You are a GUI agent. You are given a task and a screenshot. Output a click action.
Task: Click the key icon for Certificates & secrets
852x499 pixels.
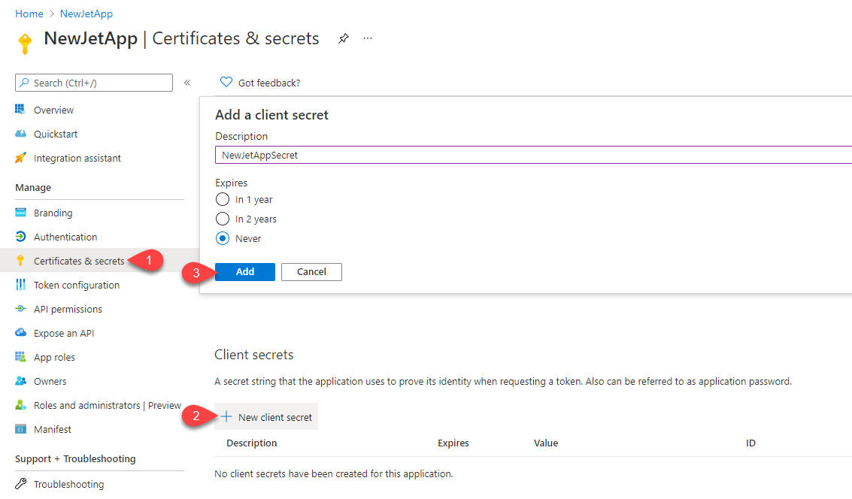pyautogui.click(x=20, y=261)
